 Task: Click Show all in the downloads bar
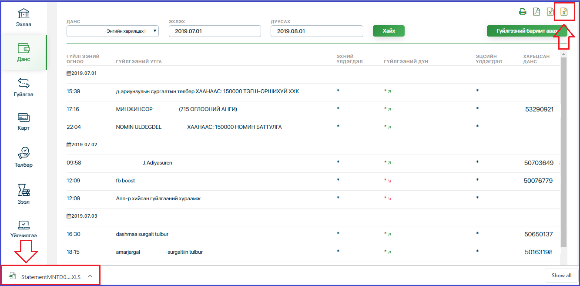561,276
